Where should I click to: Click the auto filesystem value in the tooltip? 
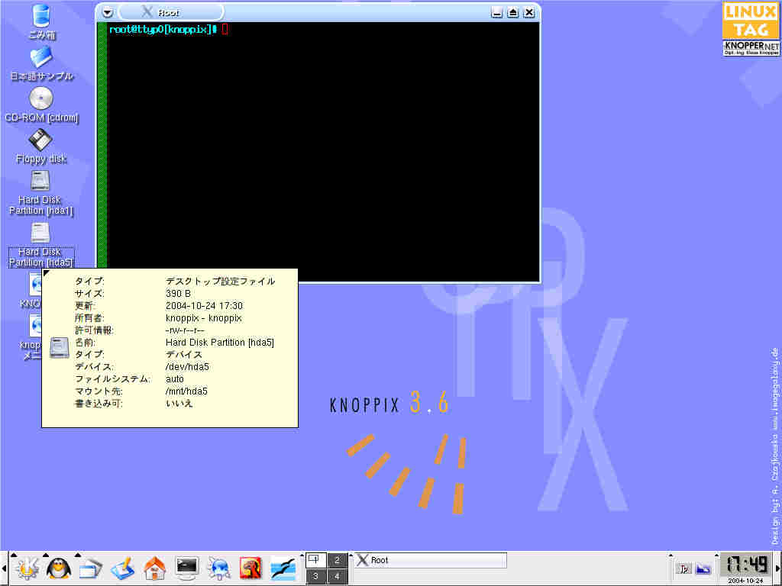pos(175,379)
